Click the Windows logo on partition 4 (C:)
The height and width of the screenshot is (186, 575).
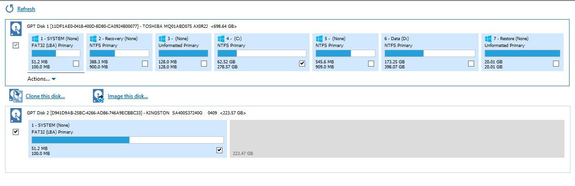click(x=221, y=39)
